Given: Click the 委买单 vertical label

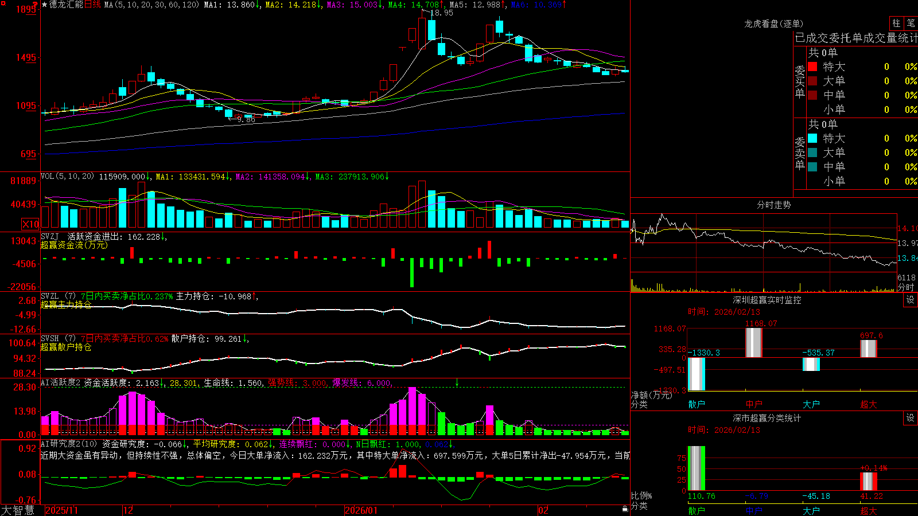Looking at the screenshot, I should [x=800, y=82].
